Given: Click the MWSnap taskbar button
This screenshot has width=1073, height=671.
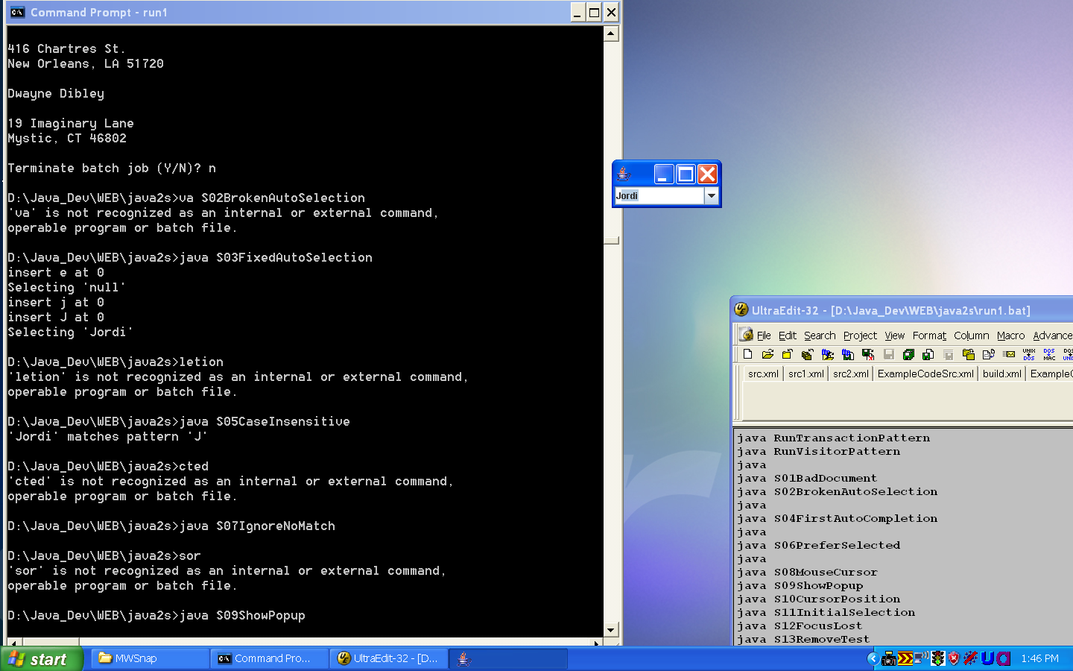Looking at the screenshot, I should (x=151, y=658).
